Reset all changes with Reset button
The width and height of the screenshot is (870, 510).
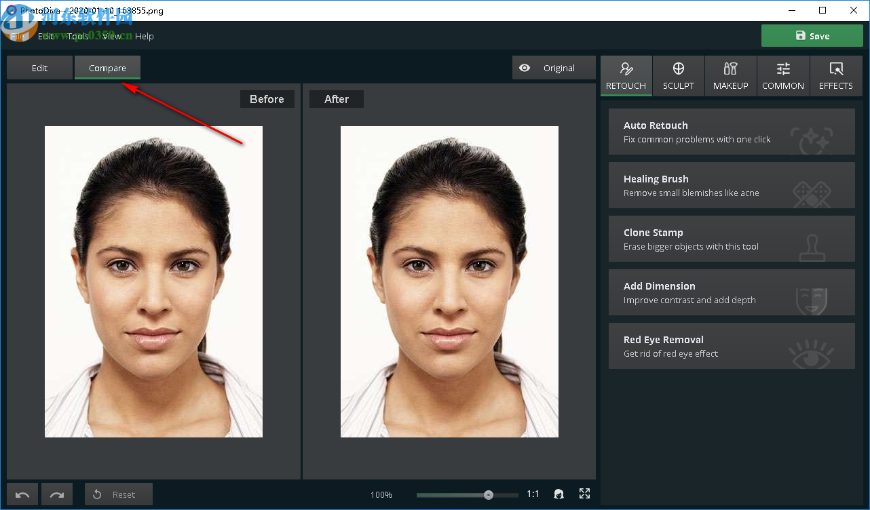point(118,494)
